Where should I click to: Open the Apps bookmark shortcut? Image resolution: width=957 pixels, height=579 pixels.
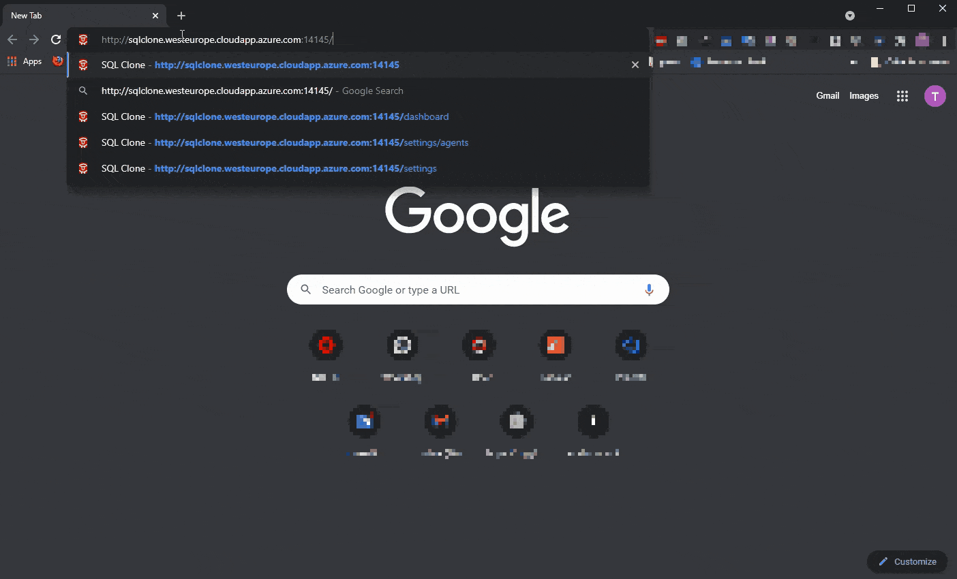pyautogui.click(x=25, y=61)
